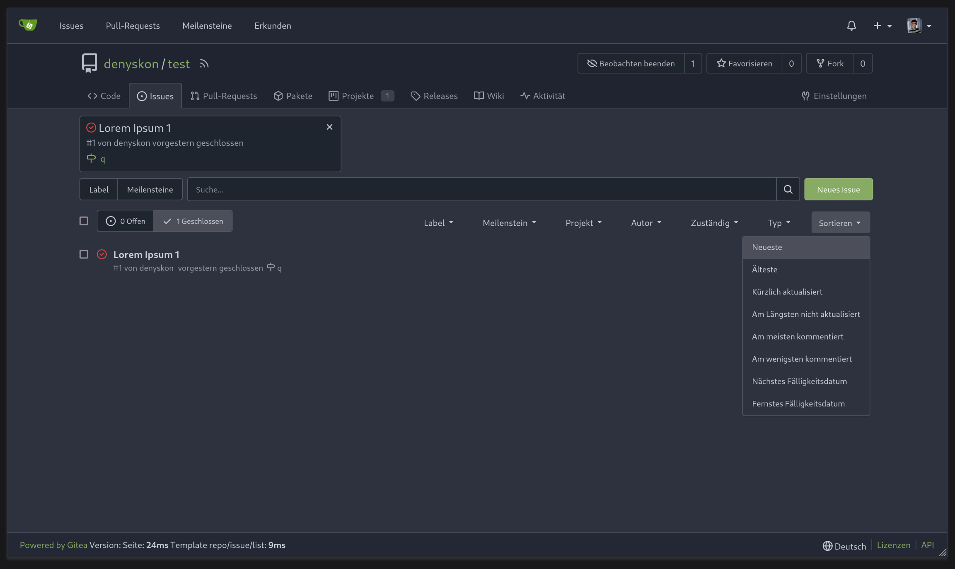The image size is (955, 569).
Task: Open the denyskon owner link
Action: pos(131,64)
